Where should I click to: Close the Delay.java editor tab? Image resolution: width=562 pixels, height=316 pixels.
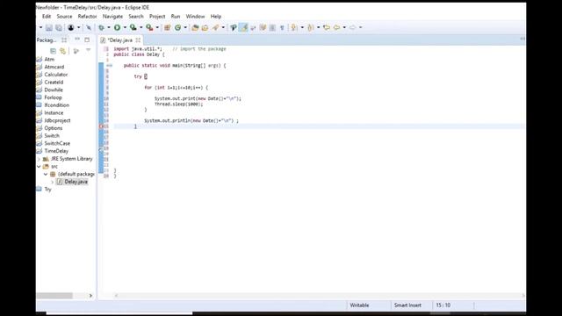pyautogui.click(x=138, y=40)
